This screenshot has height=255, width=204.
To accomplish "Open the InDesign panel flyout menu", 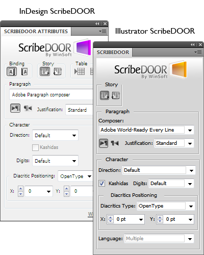I will (x=103, y=31).
